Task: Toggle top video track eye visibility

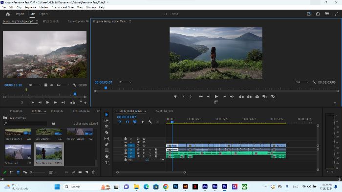Action: click(144, 139)
